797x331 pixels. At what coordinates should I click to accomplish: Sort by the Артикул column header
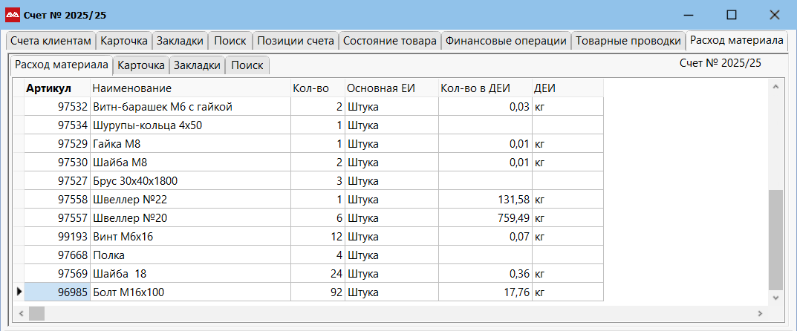(48, 88)
